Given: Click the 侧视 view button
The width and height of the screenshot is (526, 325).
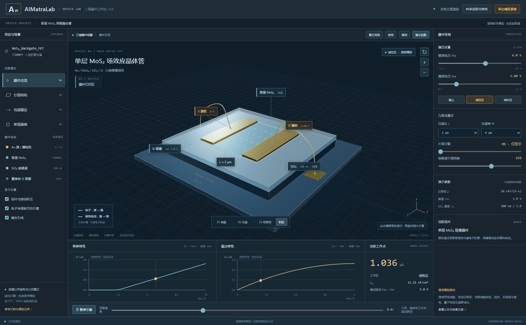Looking at the screenshot, I should [404, 35].
